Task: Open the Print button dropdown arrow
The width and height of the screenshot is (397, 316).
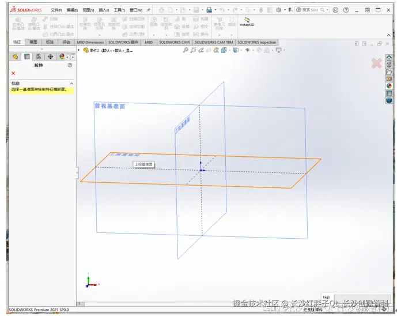Action: (x=215, y=10)
